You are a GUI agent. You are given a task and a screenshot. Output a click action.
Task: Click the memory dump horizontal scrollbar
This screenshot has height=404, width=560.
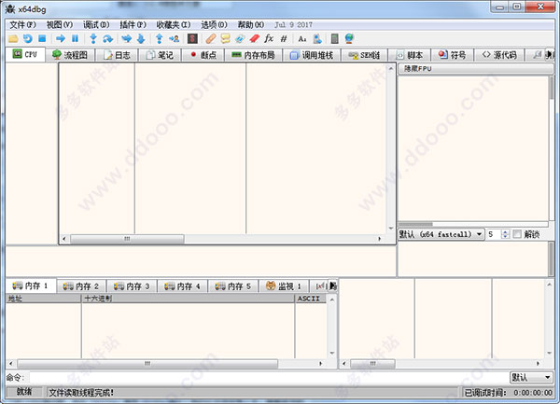[x=147, y=363]
